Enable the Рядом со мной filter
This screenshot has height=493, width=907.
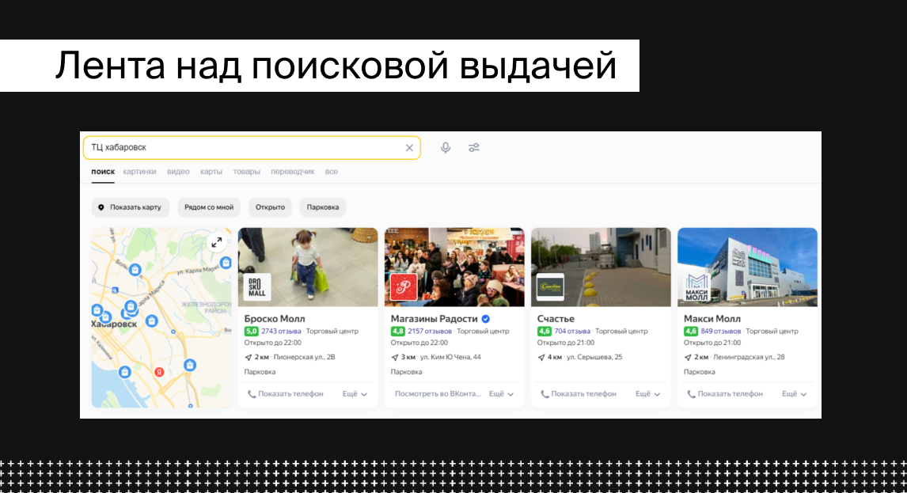(209, 207)
